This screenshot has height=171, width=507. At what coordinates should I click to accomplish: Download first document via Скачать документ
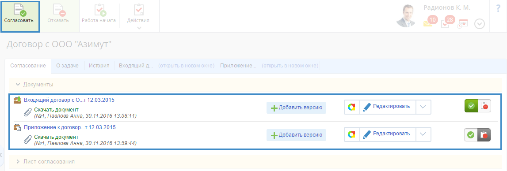click(x=56, y=109)
